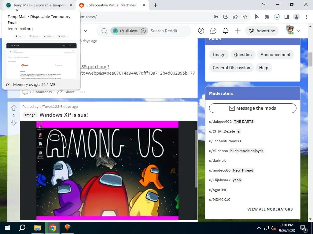Image resolution: width=313 pixels, height=234 pixels.
Task: Click the Chrome taskbar icon
Action: click(53, 228)
